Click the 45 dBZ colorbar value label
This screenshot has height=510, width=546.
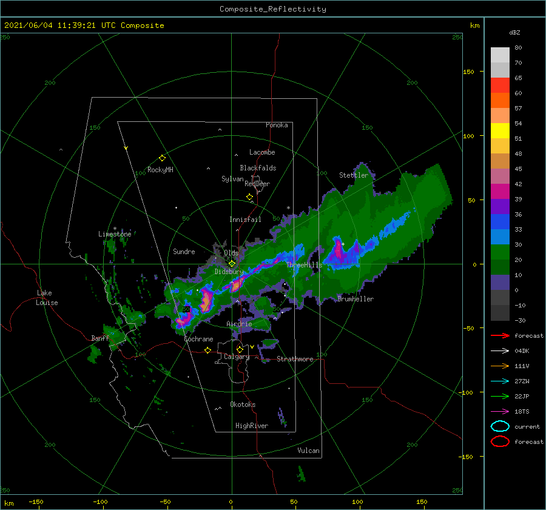click(x=518, y=169)
